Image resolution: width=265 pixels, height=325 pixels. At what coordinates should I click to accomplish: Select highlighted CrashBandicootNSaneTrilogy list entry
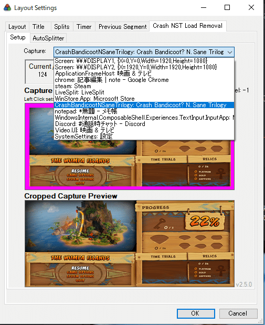tap(144, 105)
